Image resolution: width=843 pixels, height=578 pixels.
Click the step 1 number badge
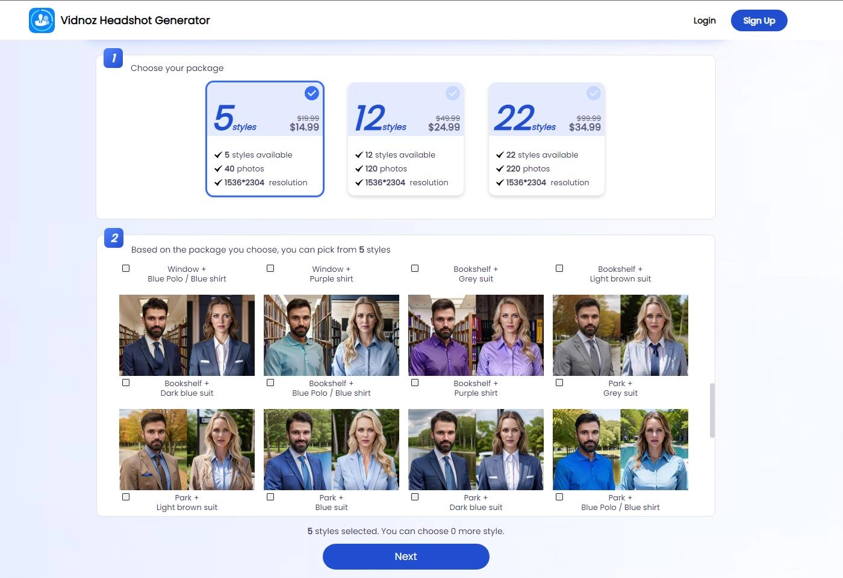(x=113, y=58)
